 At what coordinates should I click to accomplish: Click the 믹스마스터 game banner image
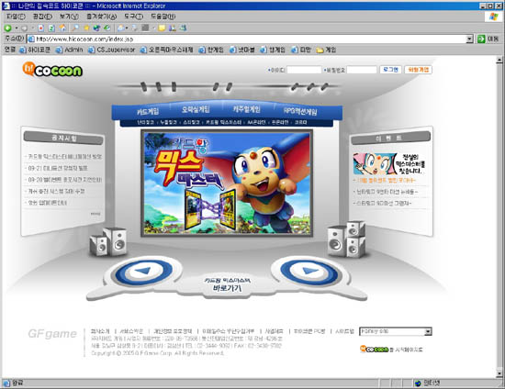click(x=227, y=183)
